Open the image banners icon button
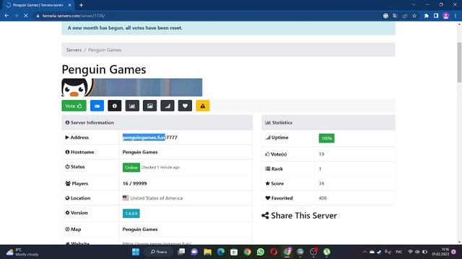 pos(149,106)
